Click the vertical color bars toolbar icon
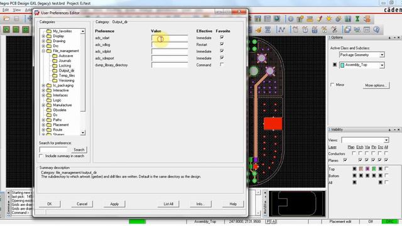402x226 pixels. coord(348,19)
